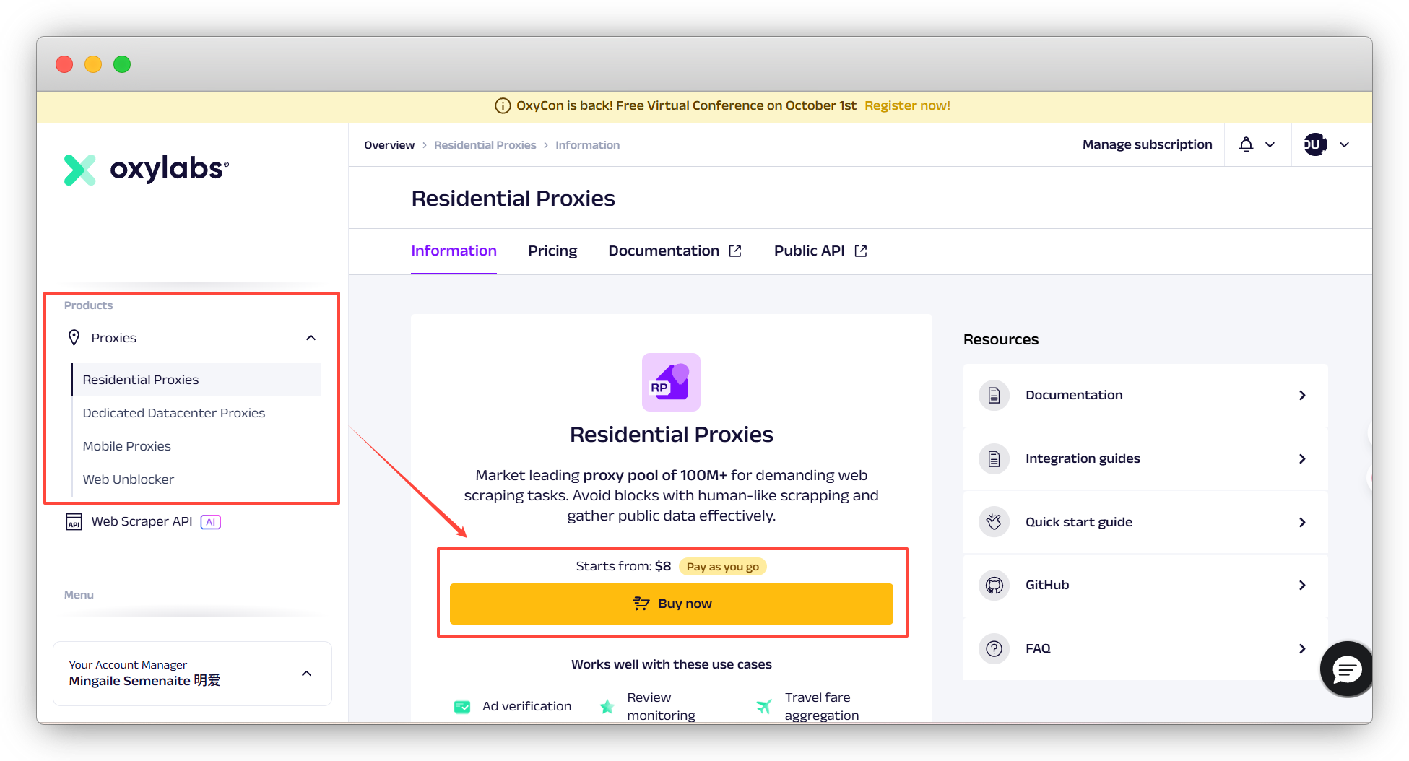
Task: Open the user account dropdown arrow
Action: tap(1345, 144)
